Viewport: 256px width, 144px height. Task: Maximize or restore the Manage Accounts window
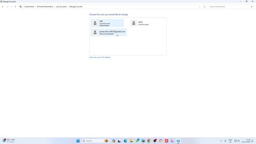pyautogui.click(x=246, y=2)
